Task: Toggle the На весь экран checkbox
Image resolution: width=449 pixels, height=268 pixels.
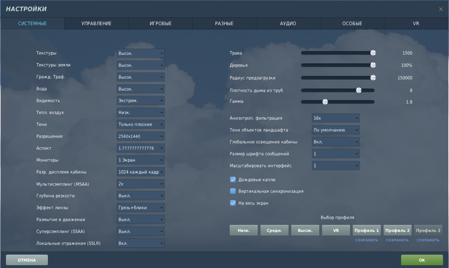Action: click(233, 203)
